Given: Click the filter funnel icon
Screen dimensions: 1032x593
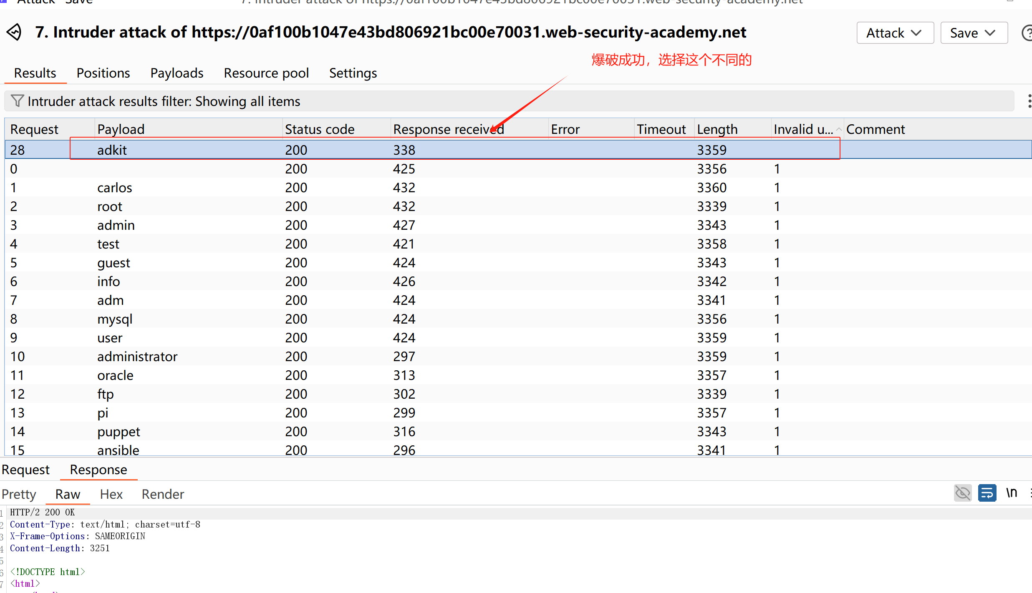Looking at the screenshot, I should [17, 101].
